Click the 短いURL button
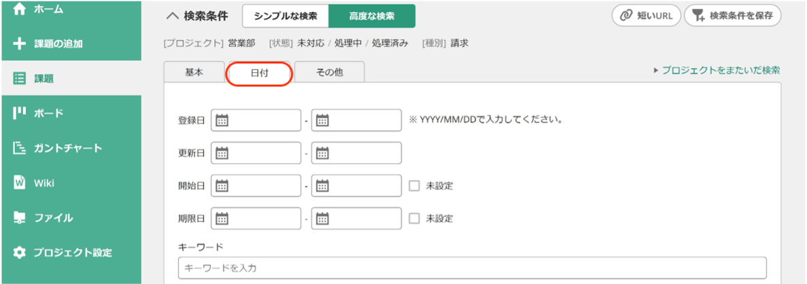807x284 pixels. [646, 16]
